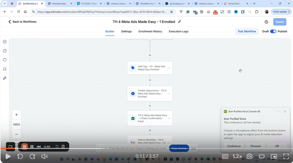Switch video to theater mode
Screen dimensions: 293x163
(x=262, y=157)
